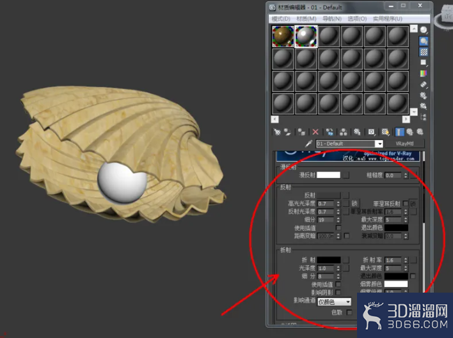This screenshot has height=338, width=453.
Task: Open the Material/Map Navigator icon
Action: coord(424,117)
